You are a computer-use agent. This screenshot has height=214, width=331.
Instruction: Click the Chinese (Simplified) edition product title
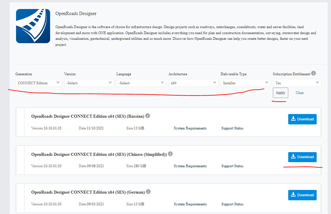point(99,154)
